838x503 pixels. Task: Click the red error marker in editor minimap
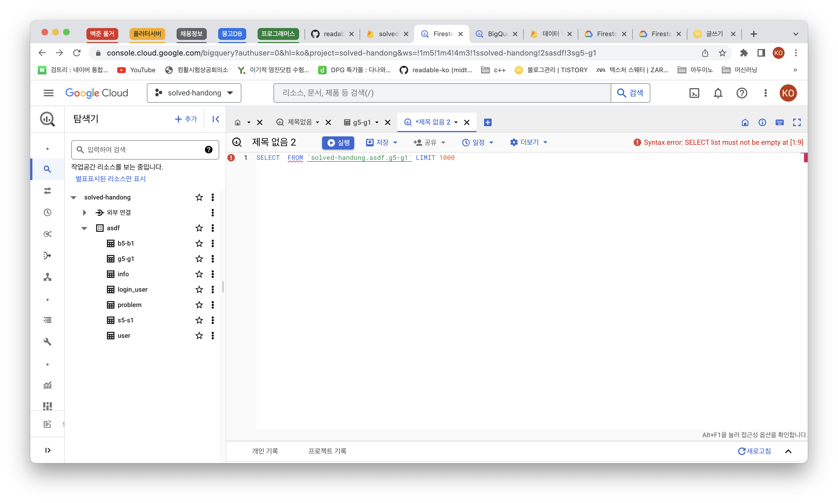point(805,158)
